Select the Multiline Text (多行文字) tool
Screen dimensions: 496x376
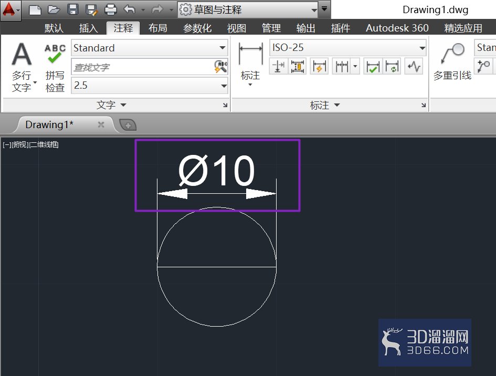22,68
